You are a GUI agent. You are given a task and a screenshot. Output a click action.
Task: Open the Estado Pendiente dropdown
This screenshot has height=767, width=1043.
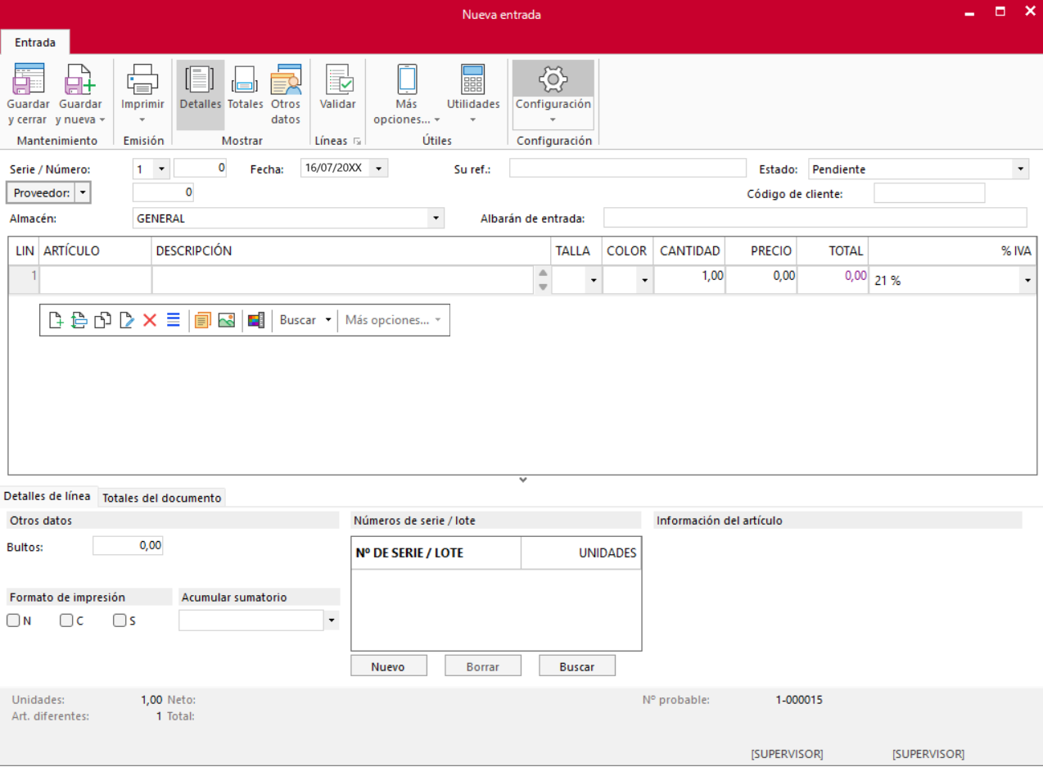pyautogui.click(x=1020, y=169)
